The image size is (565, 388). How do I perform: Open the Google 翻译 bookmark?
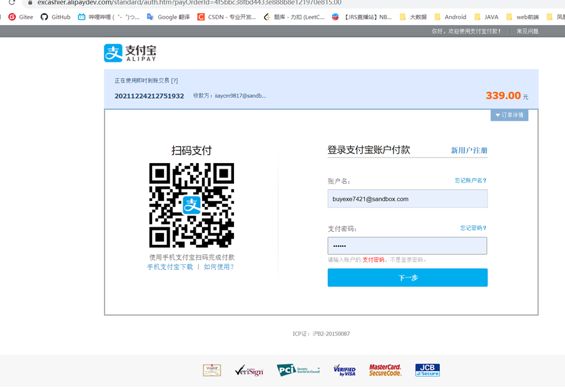tap(168, 17)
